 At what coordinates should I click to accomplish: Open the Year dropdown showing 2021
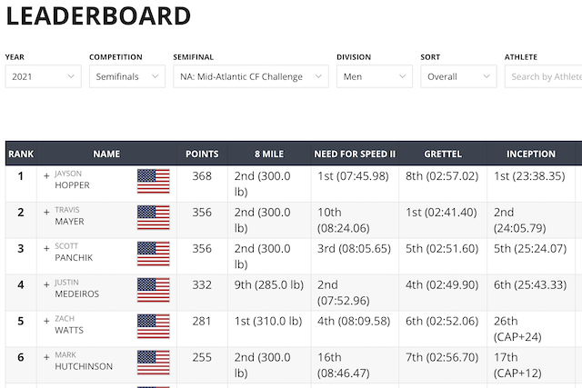pyautogui.click(x=43, y=76)
